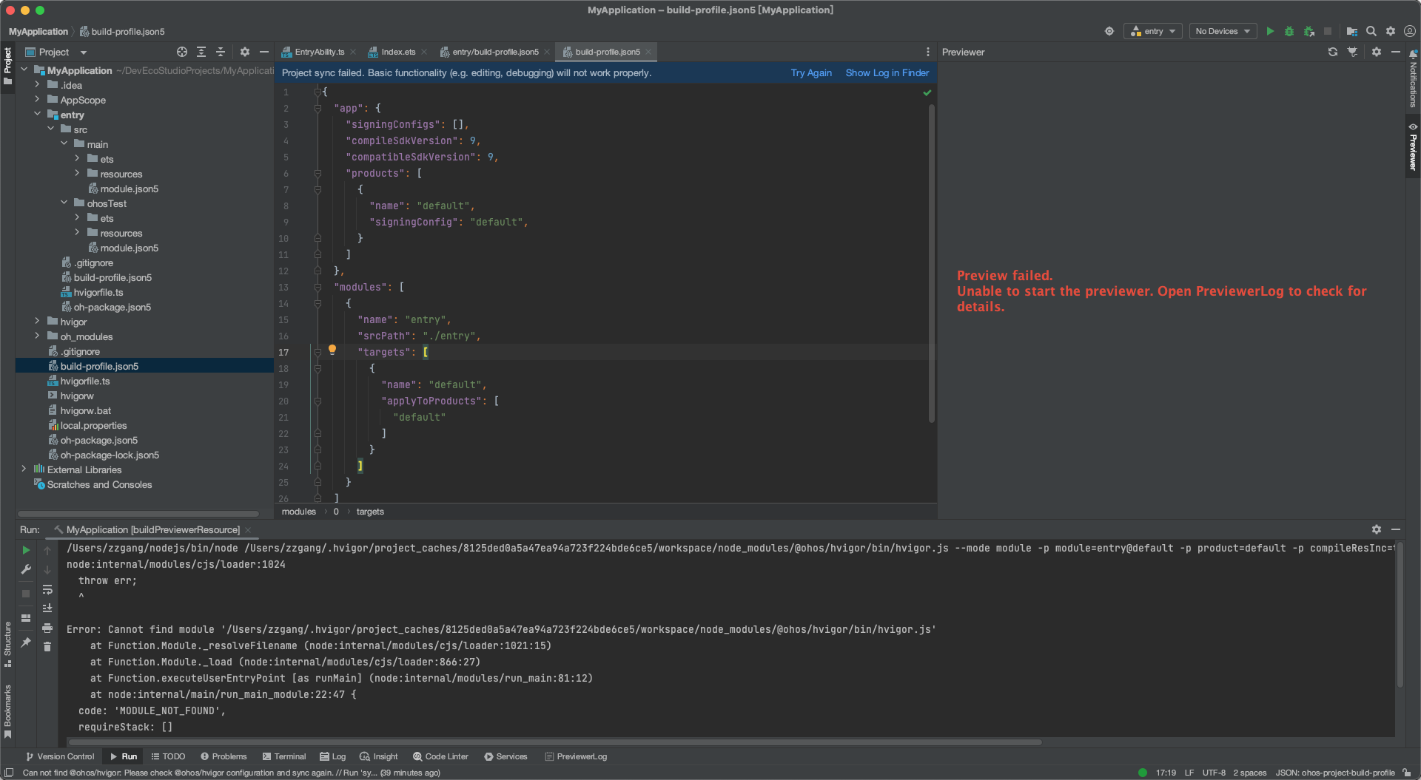
Task: Open Previewer panel settings gear
Action: (x=1377, y=52)
